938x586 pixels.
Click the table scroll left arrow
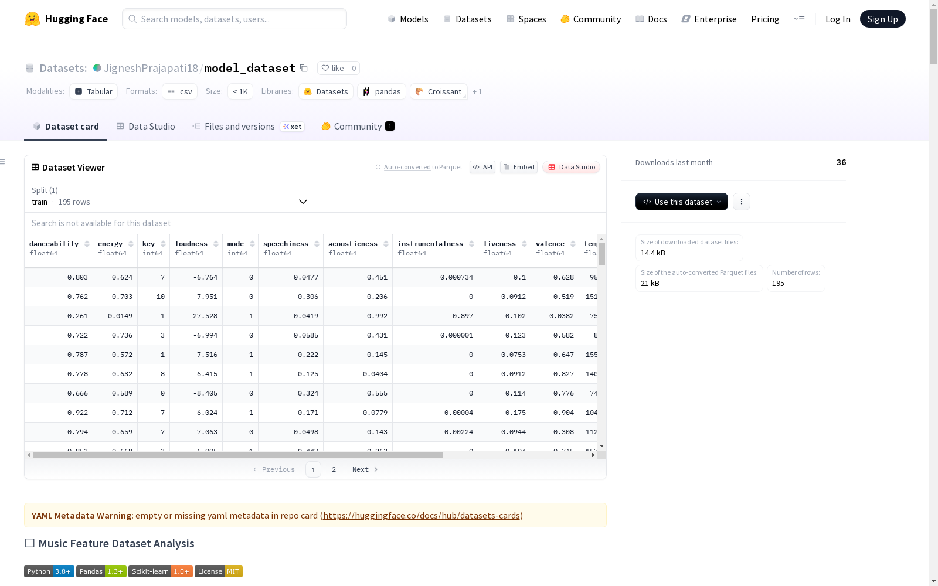[29, 455]
